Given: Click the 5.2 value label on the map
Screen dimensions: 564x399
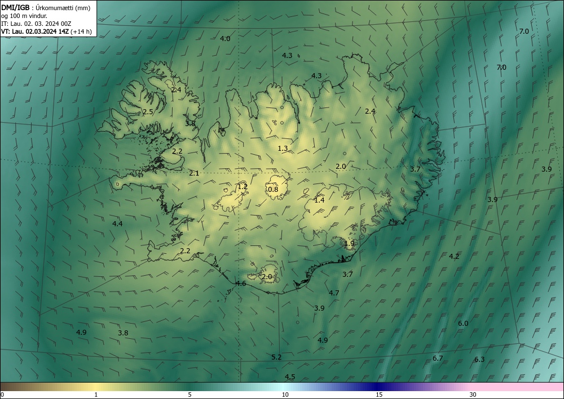Looking at the screenshot, I should click(x=276, y=357).
